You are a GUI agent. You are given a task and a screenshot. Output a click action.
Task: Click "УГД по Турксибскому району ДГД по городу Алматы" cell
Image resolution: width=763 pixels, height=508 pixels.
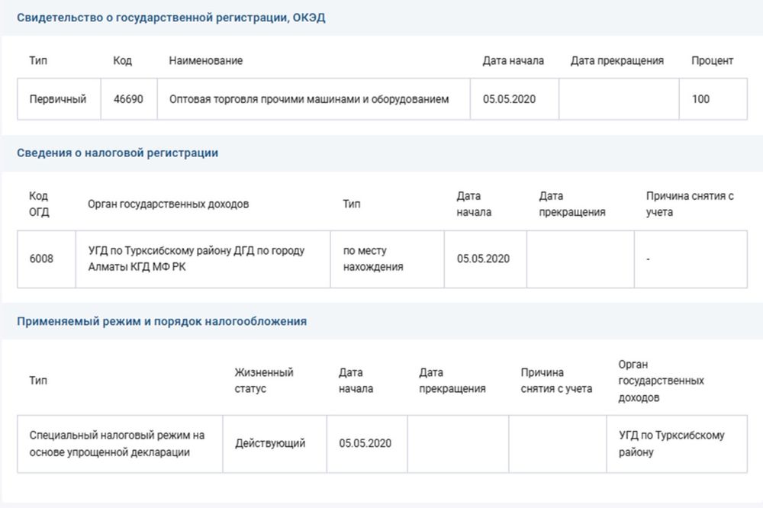tap(196, 259)
